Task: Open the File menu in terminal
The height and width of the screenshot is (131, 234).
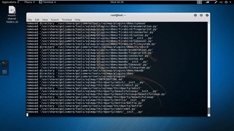Action: point(30,20)
